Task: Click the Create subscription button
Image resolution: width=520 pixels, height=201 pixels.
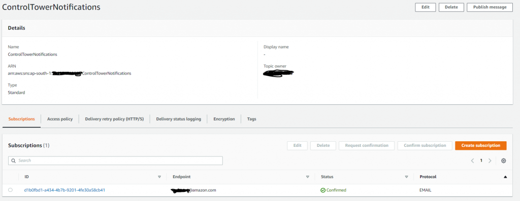Action: [x=480, y=145]
